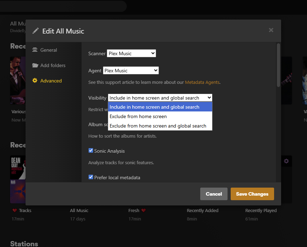The image size is (307, 247).
Task: Click the General list icon
Action: tap(35, 50)
